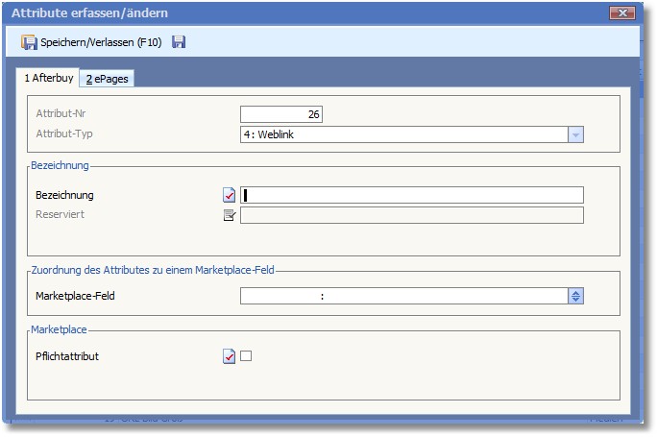
Task: Focus the Bezeichnung text input field
Action: click(x=413, y=196)
